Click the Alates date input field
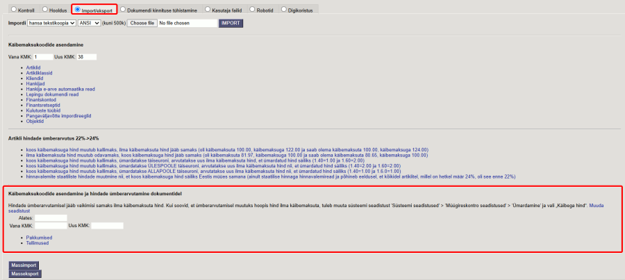The image size is (625, 280). point(51,218)
